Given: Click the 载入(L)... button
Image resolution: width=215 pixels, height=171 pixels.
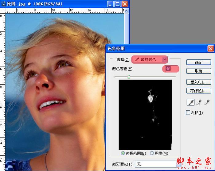Looking at the screenshot, I should click(x=199, y=82).
